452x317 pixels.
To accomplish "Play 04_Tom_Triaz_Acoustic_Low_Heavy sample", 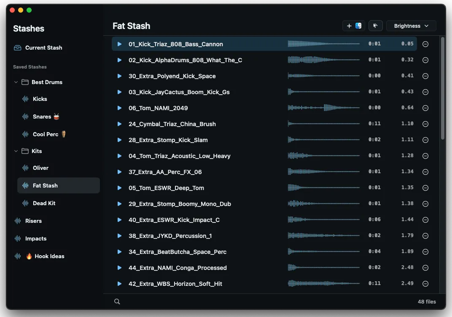I will pyautogui.click(x=119, y=156).
